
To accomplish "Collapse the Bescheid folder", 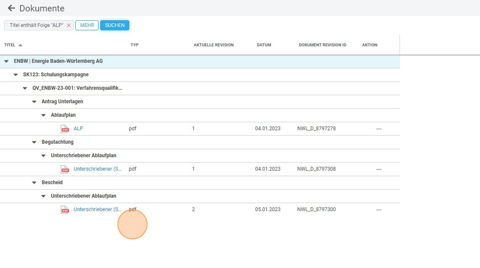I will (x=34, y=183).
